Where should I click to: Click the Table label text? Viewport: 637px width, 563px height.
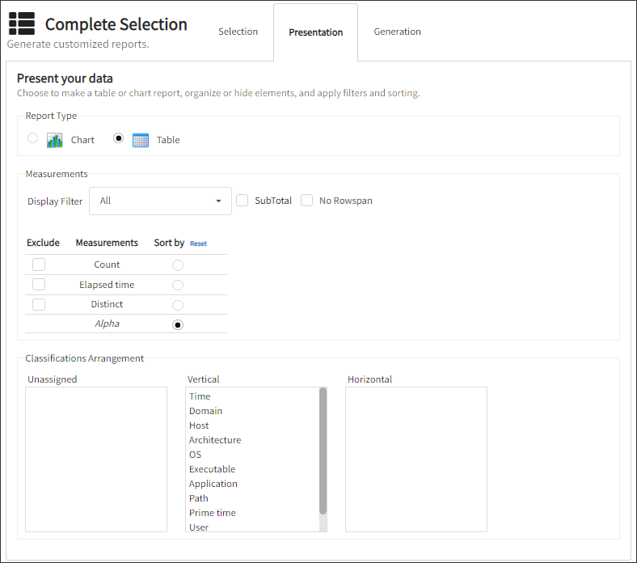[x=168, y=140]
